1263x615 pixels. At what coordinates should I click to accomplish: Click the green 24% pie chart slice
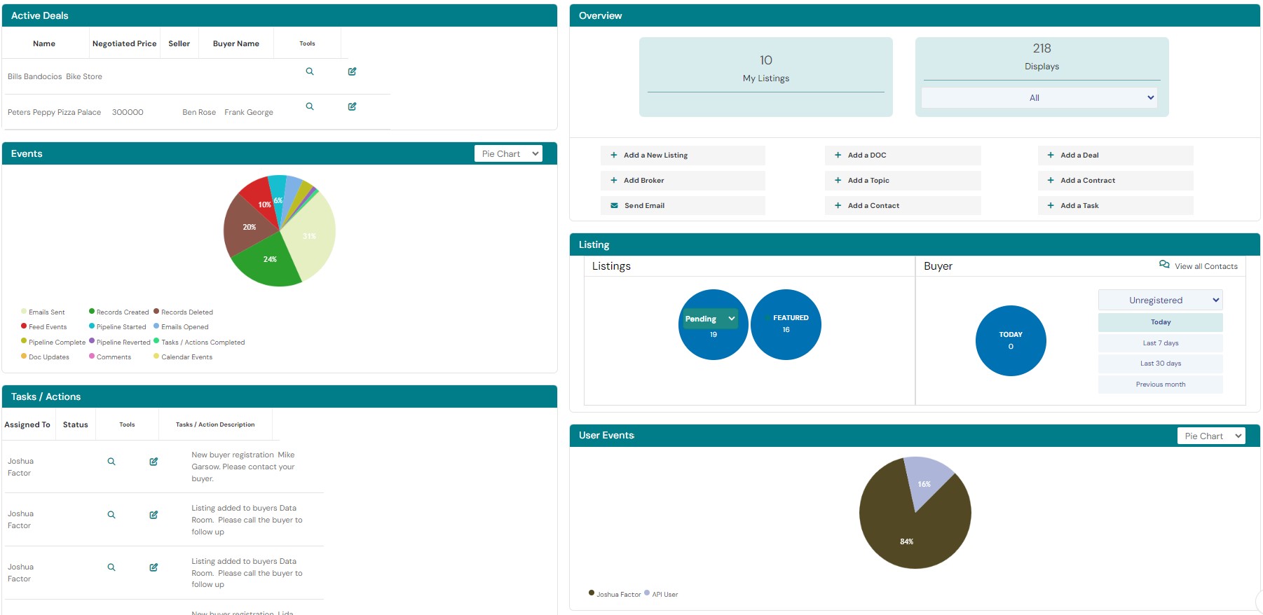click(x=266, y=263)
